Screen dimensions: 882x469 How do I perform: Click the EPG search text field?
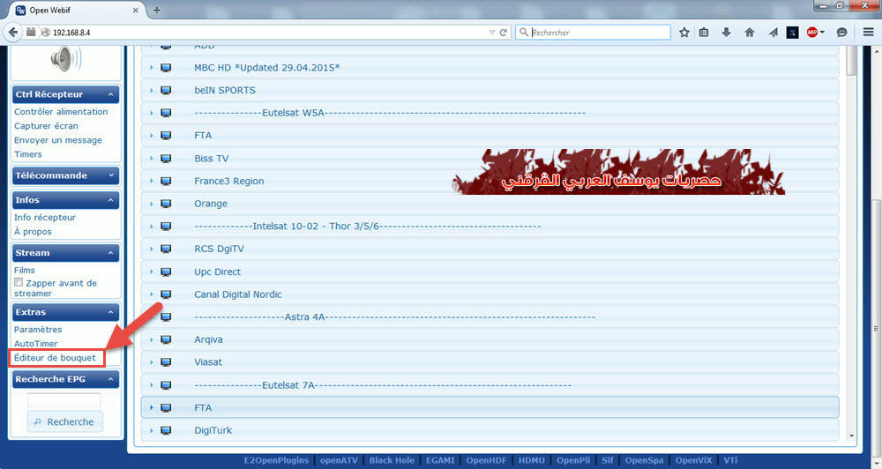[x=64, y=400]
